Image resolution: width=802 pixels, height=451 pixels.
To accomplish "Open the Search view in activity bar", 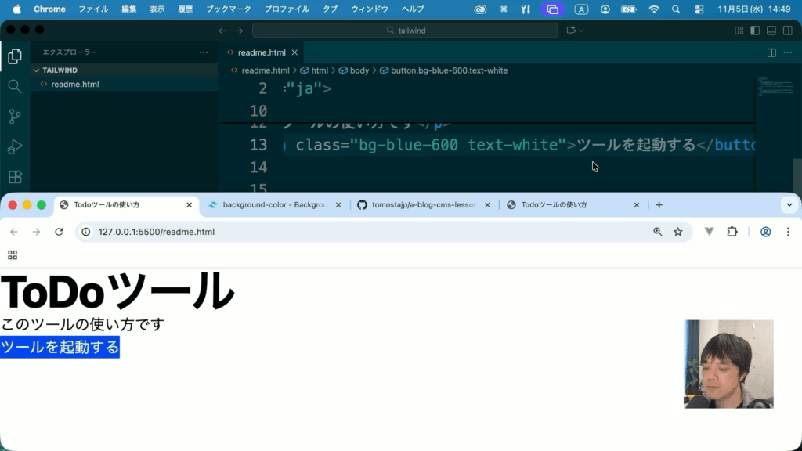I will pos(14,86).
